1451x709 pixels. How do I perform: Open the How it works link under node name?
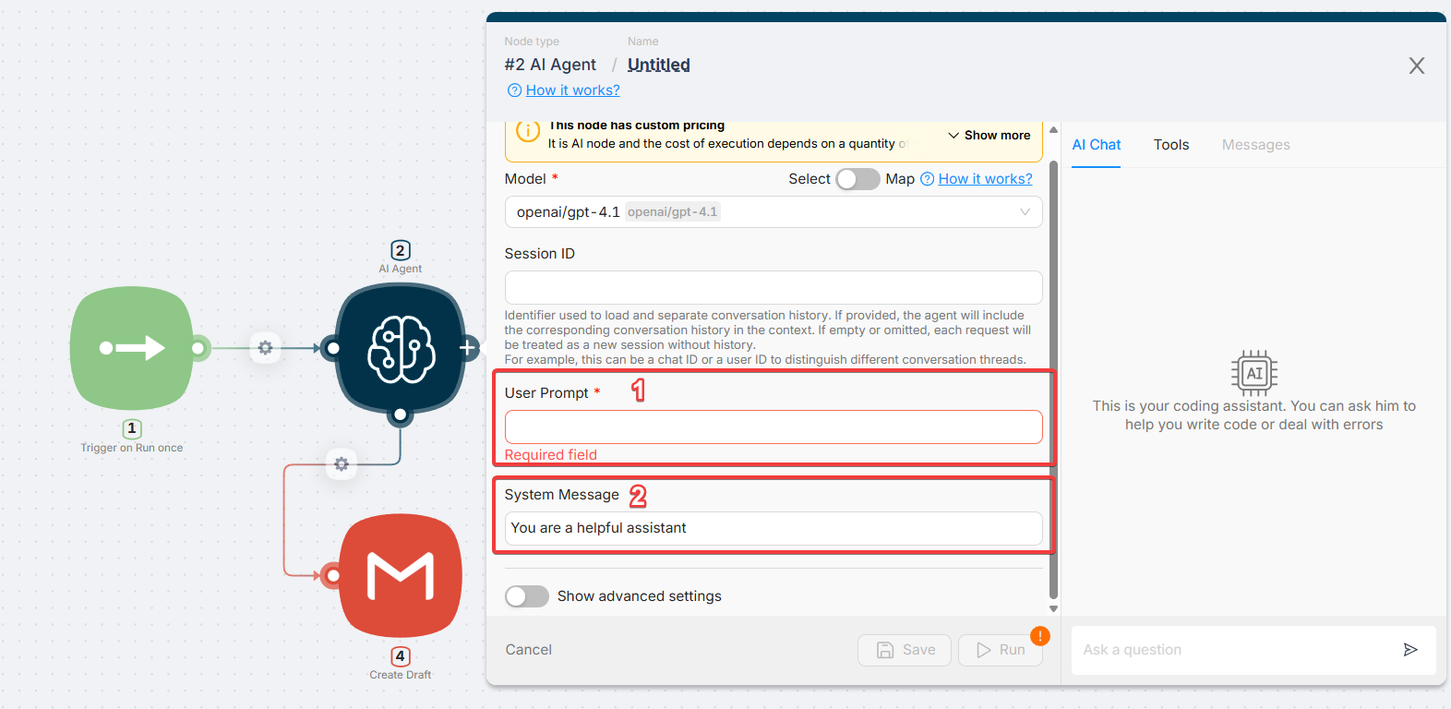pyautogui.click(x=571, y=90)
